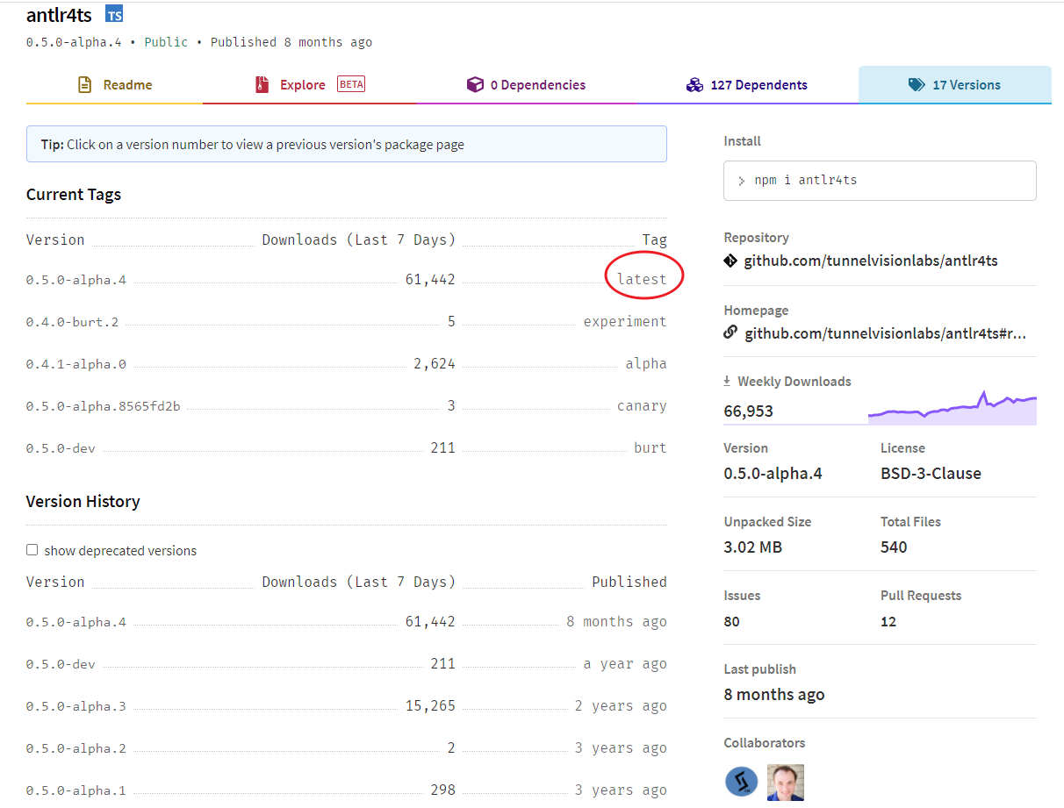Image resolution: width=1064 pixels, height=808 pixels.
Task: Click the second collaborator photo avatar
Action: pos(785,782)
